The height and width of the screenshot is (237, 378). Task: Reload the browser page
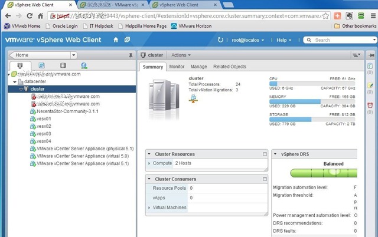point(30,16)
